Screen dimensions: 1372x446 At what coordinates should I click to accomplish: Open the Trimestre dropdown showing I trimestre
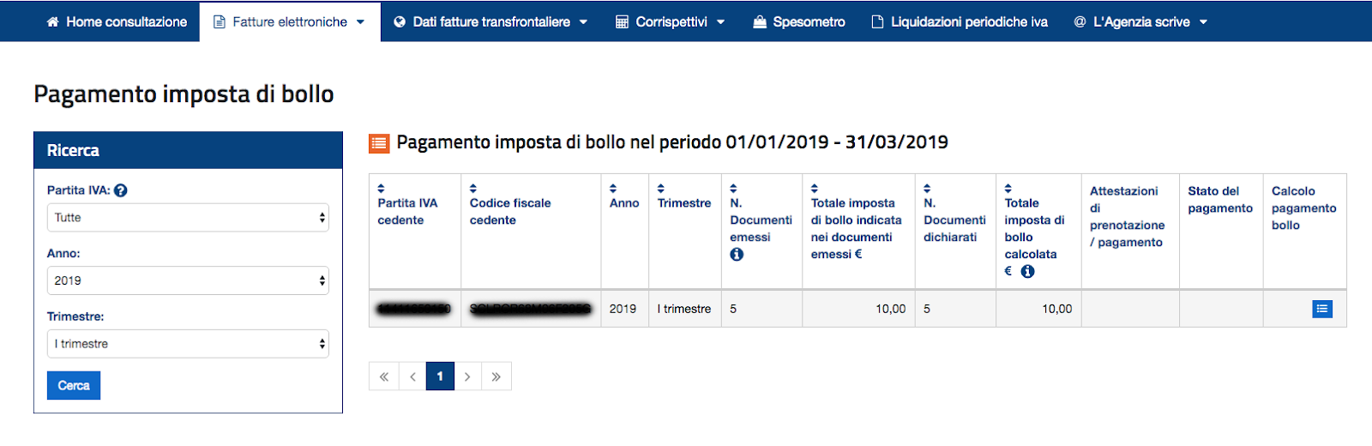point(188,344)
